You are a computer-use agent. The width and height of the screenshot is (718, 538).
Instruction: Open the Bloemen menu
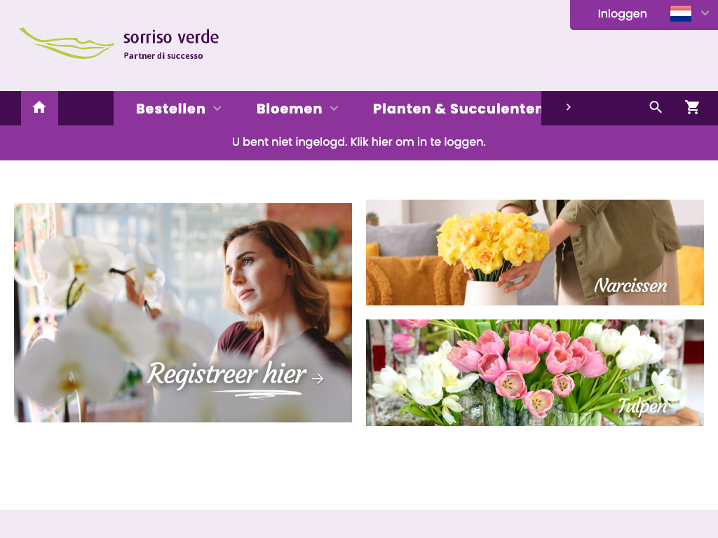click(290, 109)
